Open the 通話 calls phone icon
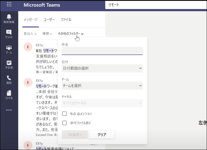Image resolution: width=207 pixels, height=150 pixels. [x=9, y=80]
